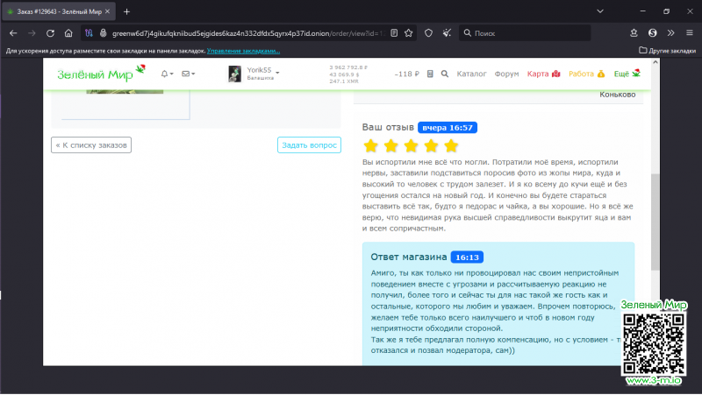702x395 pixels.
Task: Bookmark this page with the star icon
Action: [409, 33]
